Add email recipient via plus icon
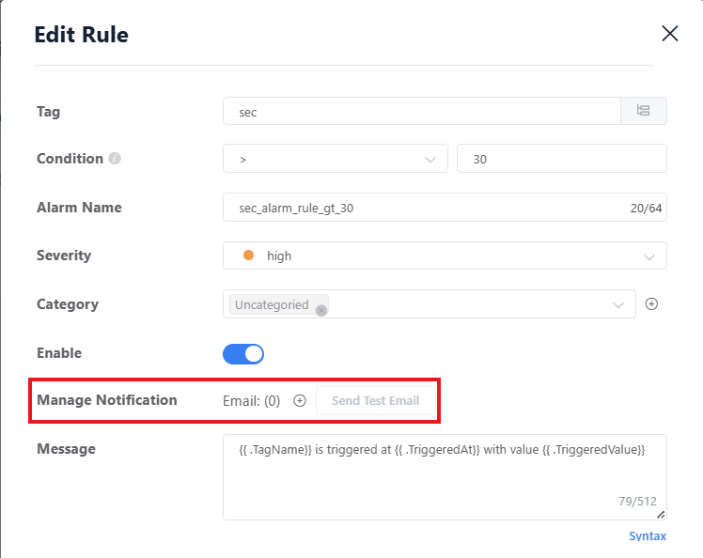Viewport: 703px width, 558px height. point(300,400)
